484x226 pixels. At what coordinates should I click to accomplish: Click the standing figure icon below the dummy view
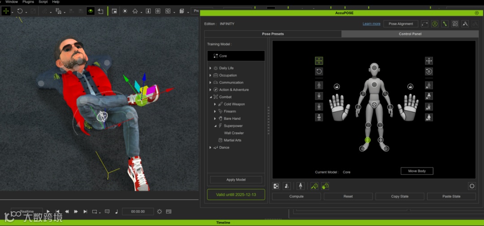tap(300, 186)
